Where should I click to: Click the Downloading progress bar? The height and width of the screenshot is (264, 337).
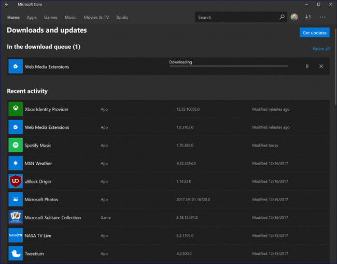point(229,66)
